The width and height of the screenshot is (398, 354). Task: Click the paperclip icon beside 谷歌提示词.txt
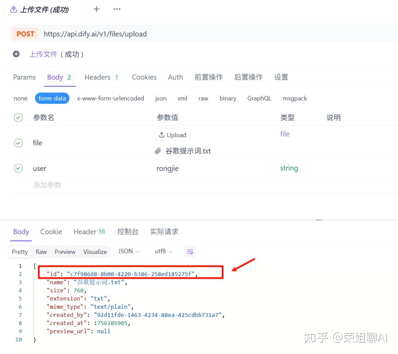click(158, 151)
